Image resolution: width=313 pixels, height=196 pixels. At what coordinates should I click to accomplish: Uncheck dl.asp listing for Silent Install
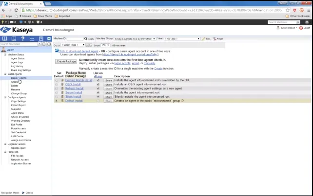pyautogui.click(x=98, y=97)
